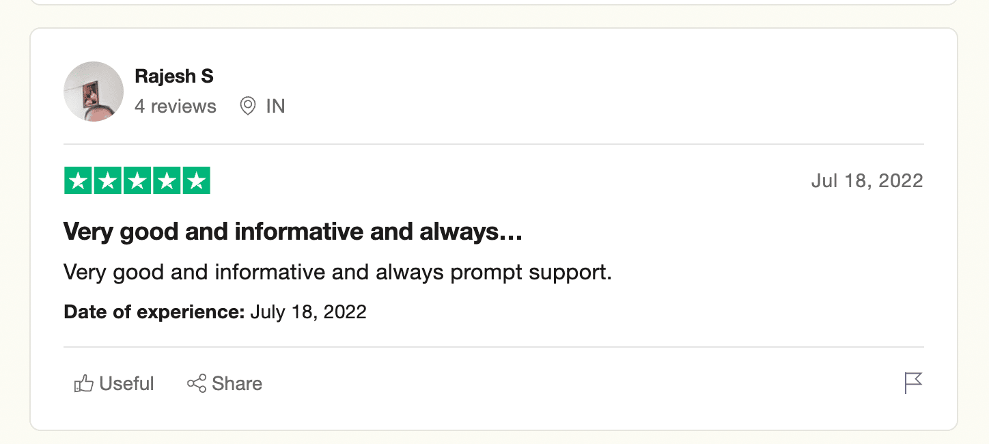This screenshot has width=989, height=444.
Task: Click the 'IN' country code
Action: [275, 107]
